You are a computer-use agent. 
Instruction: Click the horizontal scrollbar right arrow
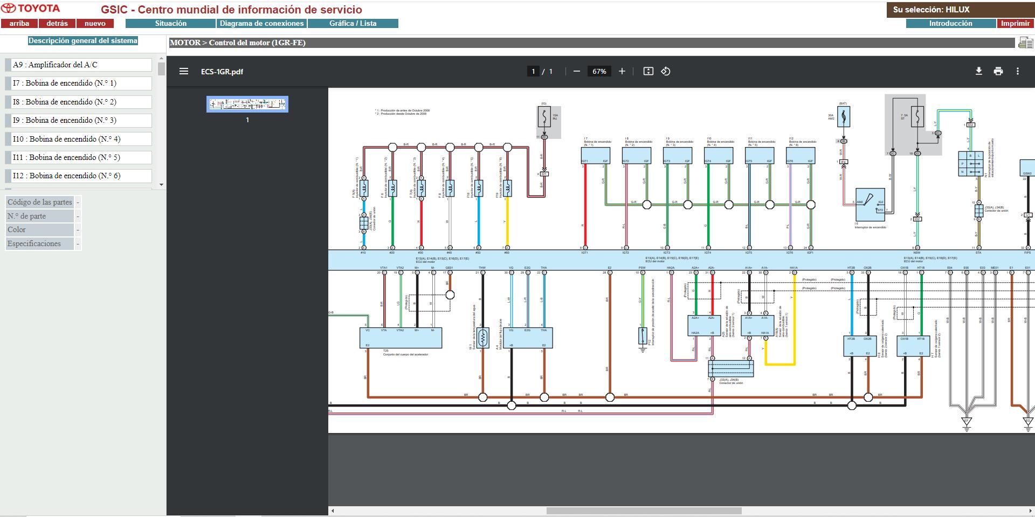click(x=1031, y=511)
